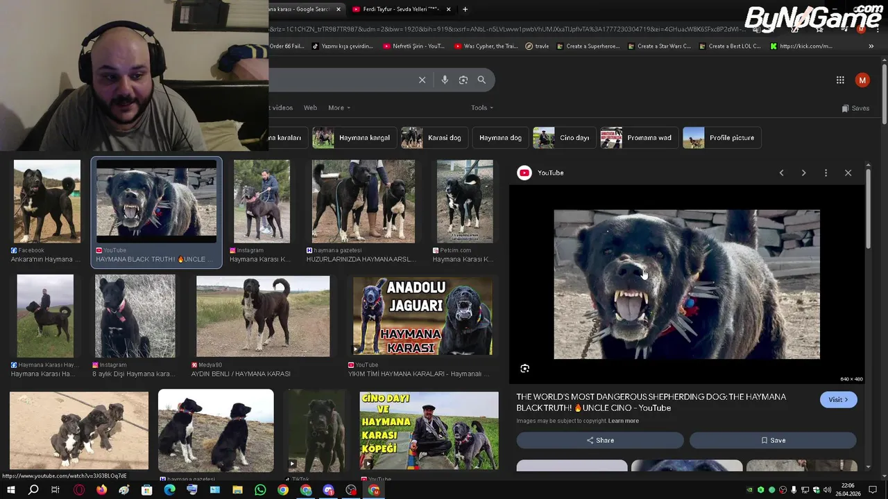Open the kick.com bookmark
This screenshot has height=499, width=888.
(x=801, y=46)
